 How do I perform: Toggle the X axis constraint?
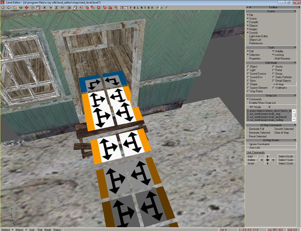pyautogui.click(x=44, y=8)
